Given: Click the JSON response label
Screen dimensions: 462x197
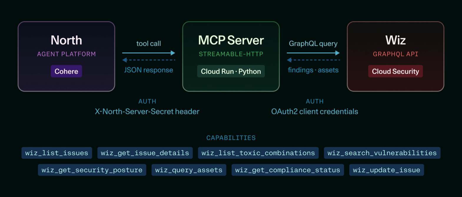Looking at the screenshot, I should point(149,70).
